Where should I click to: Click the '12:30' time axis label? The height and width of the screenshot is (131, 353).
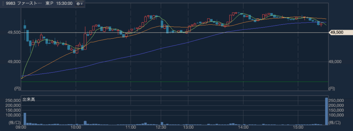click(161, 128)
